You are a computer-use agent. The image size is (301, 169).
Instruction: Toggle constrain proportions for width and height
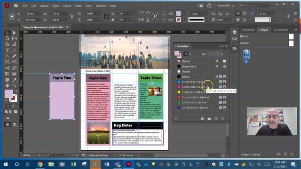(x=71, y=16)
